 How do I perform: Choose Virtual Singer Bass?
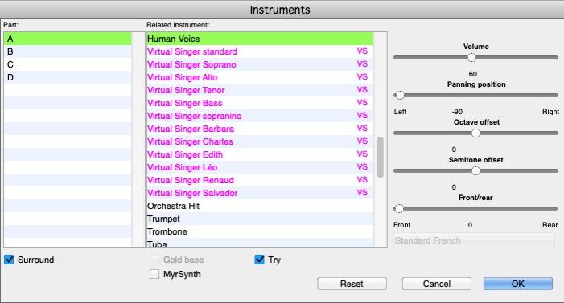point(260,103)
